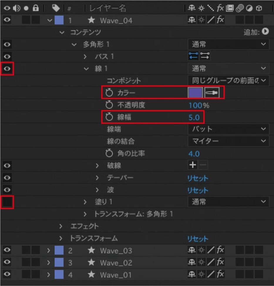Toggle visibility eye of 破線
274x286 pixels.
7,165
